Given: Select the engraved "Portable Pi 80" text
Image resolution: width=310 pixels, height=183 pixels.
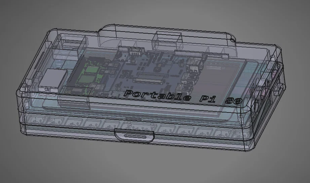Looking at the screenshot, I should point(183,97).
